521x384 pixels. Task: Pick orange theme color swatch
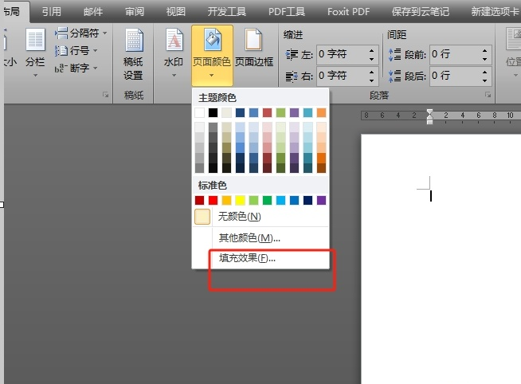pos(321,112)
